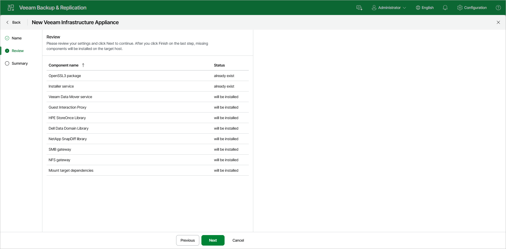
Task: Go to the Review wizard step
Action: [18, 51]
